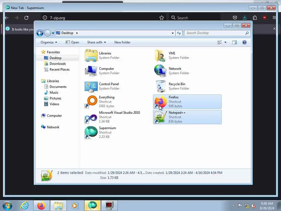Show hidden system tray icons arrow
This screenshot has width=281, height=211.
click(x=233, y=206)
